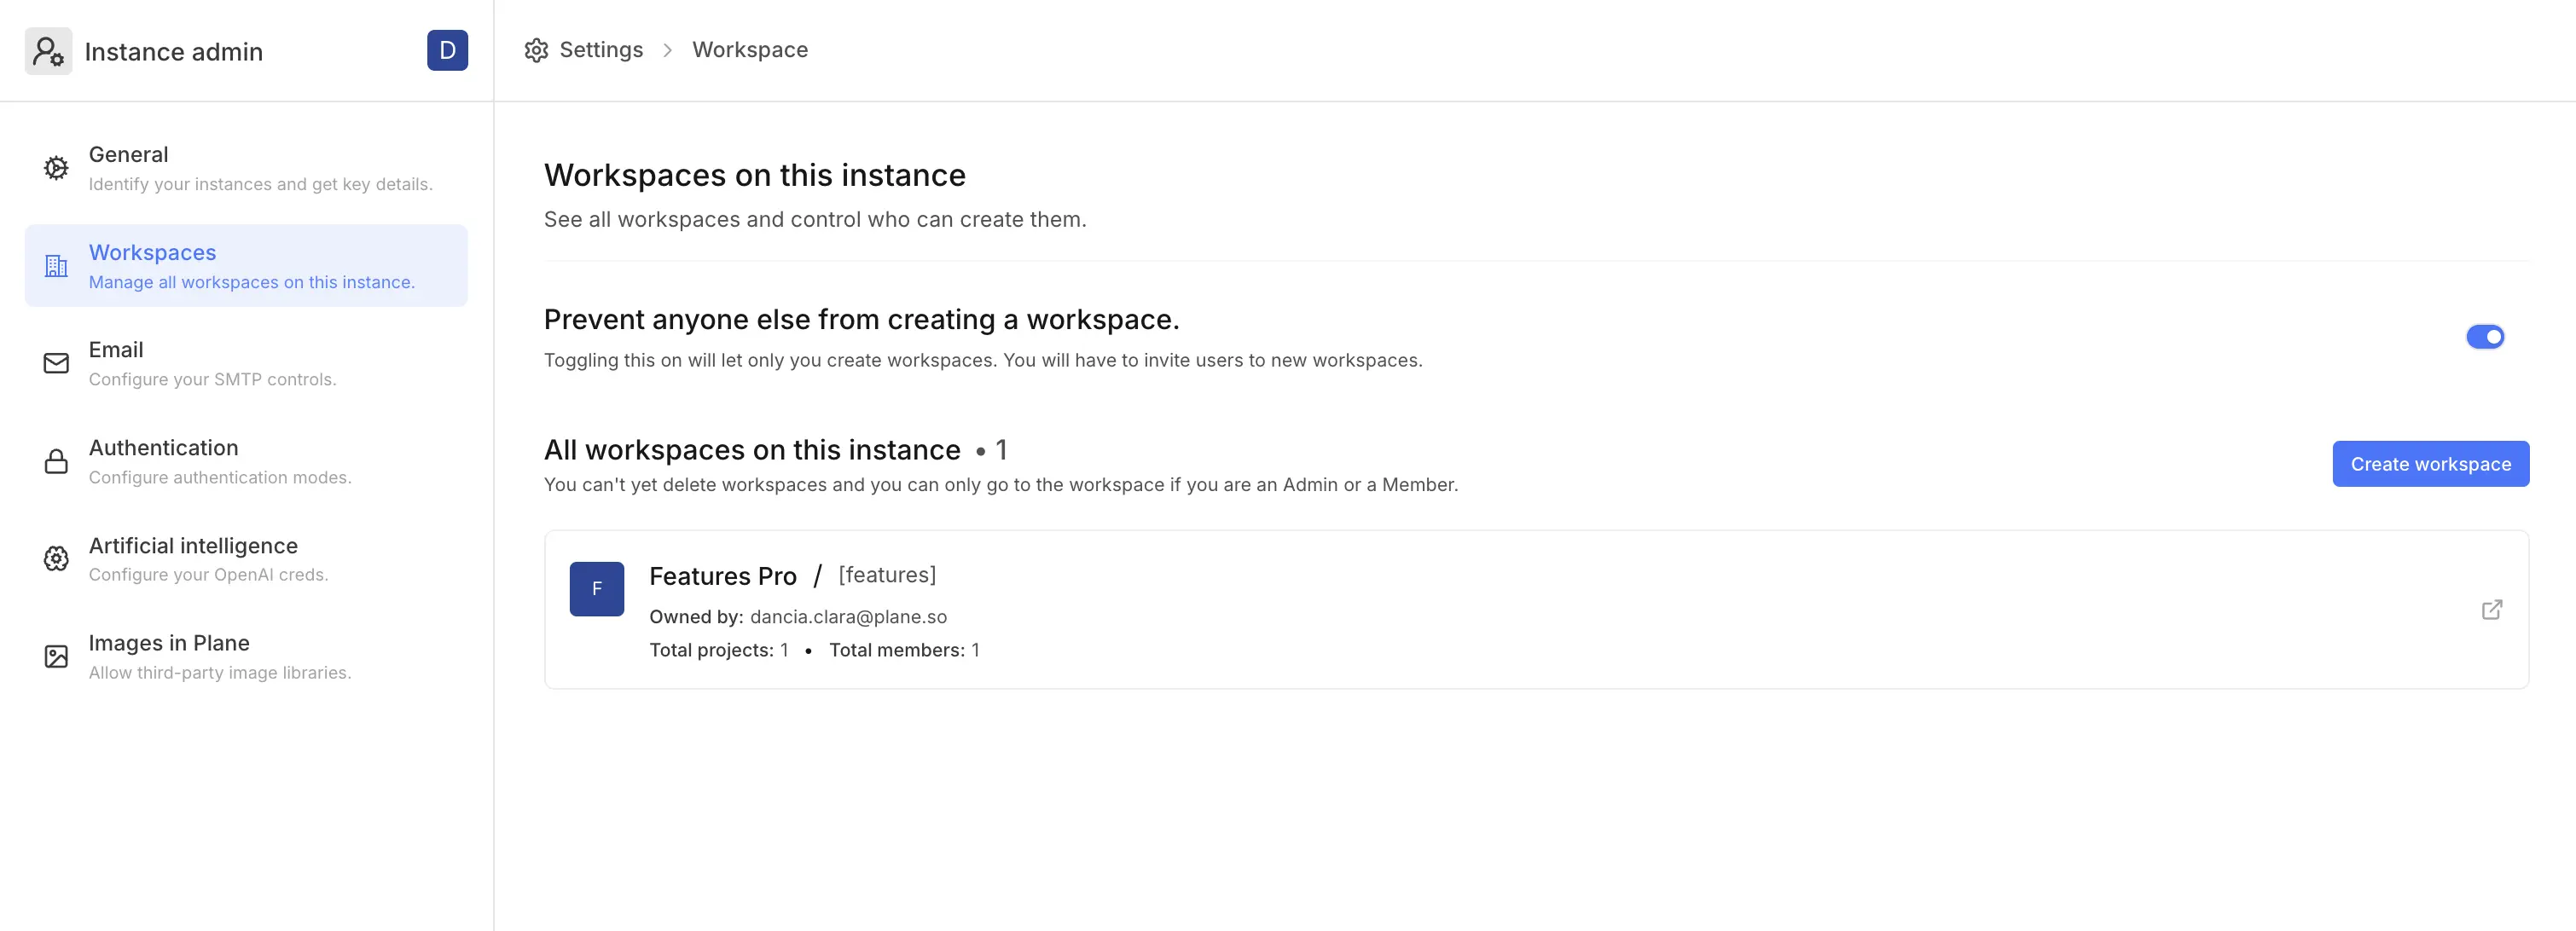The image size is (2576, 931).
Task: Click the Settings breadcrumb link
Action: tap(601, 50)
